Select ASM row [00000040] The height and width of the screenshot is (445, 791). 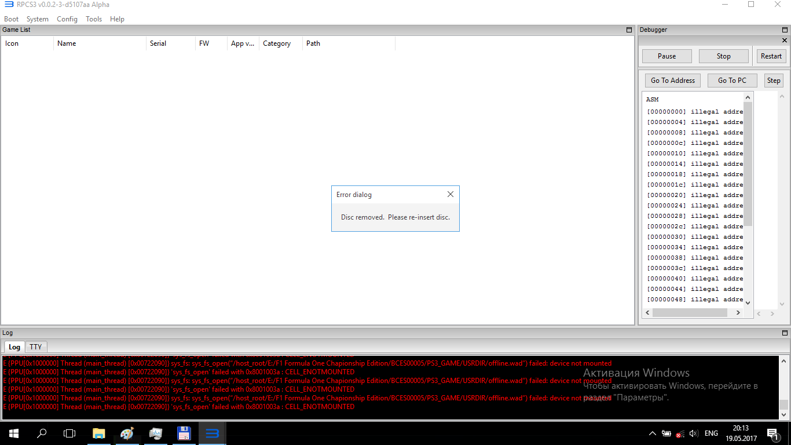(694, 279)
